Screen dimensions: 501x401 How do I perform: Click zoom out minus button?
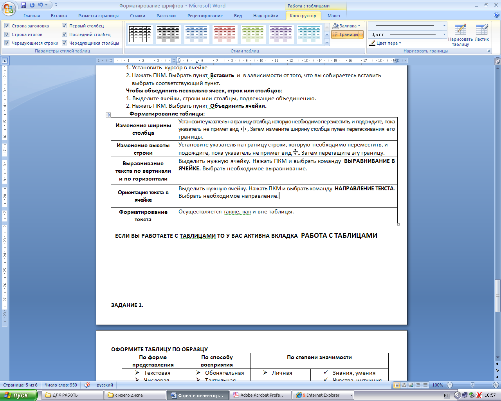click(x=450, y=385)
